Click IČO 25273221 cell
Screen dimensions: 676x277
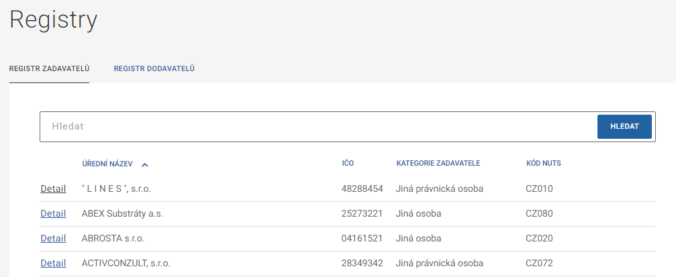[x=362, y=214]
